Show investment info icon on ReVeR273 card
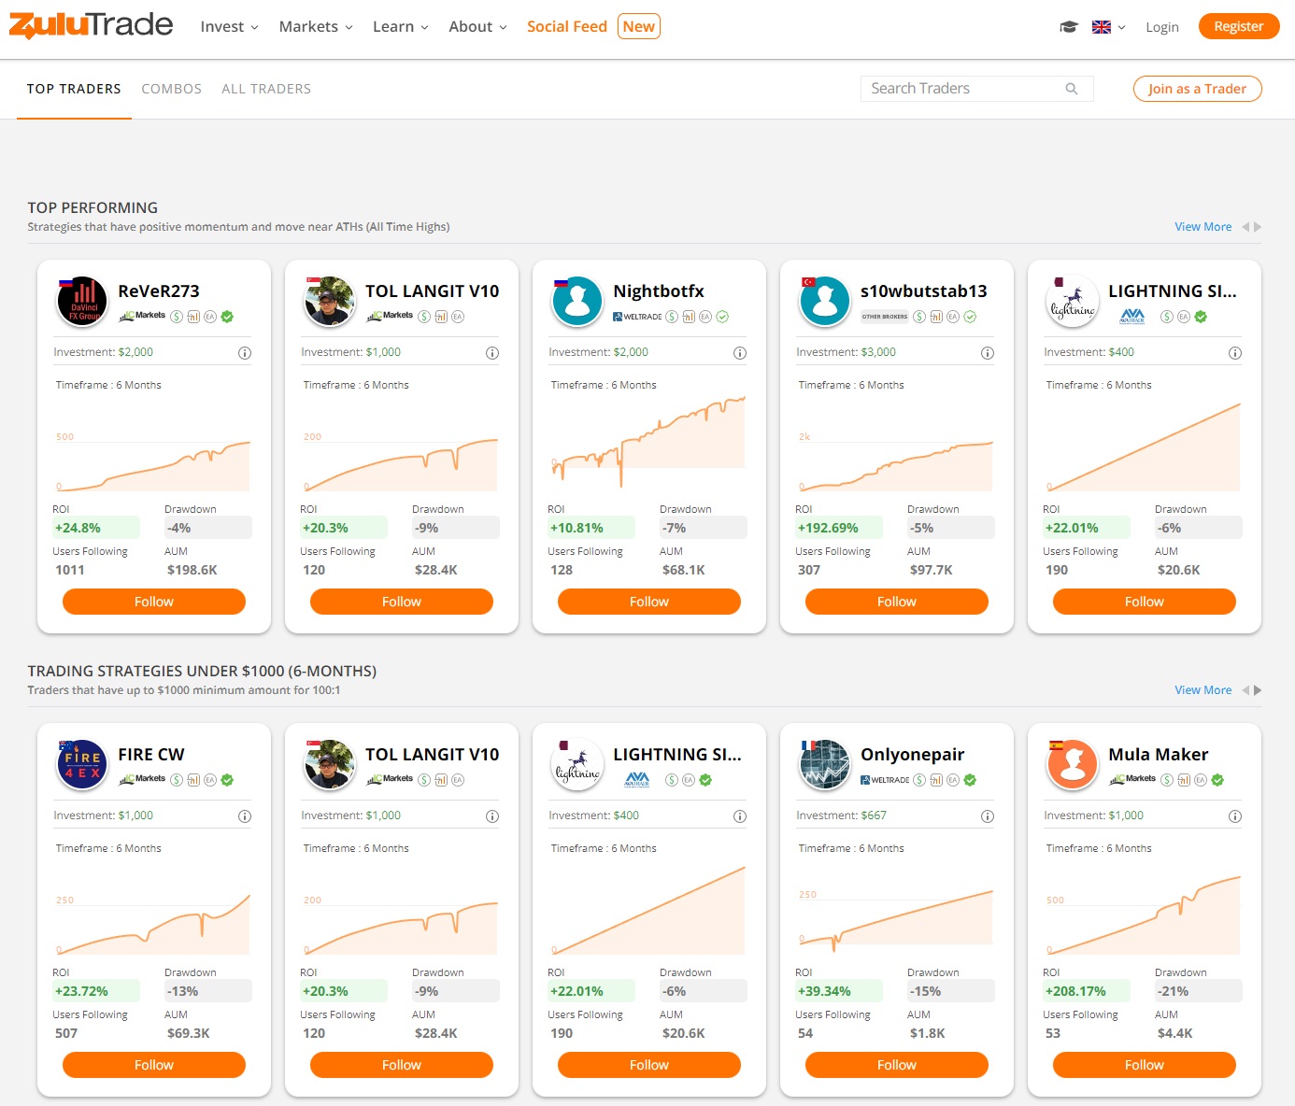The width and height of the screenshot is (1295, 1106). point(245,353)
